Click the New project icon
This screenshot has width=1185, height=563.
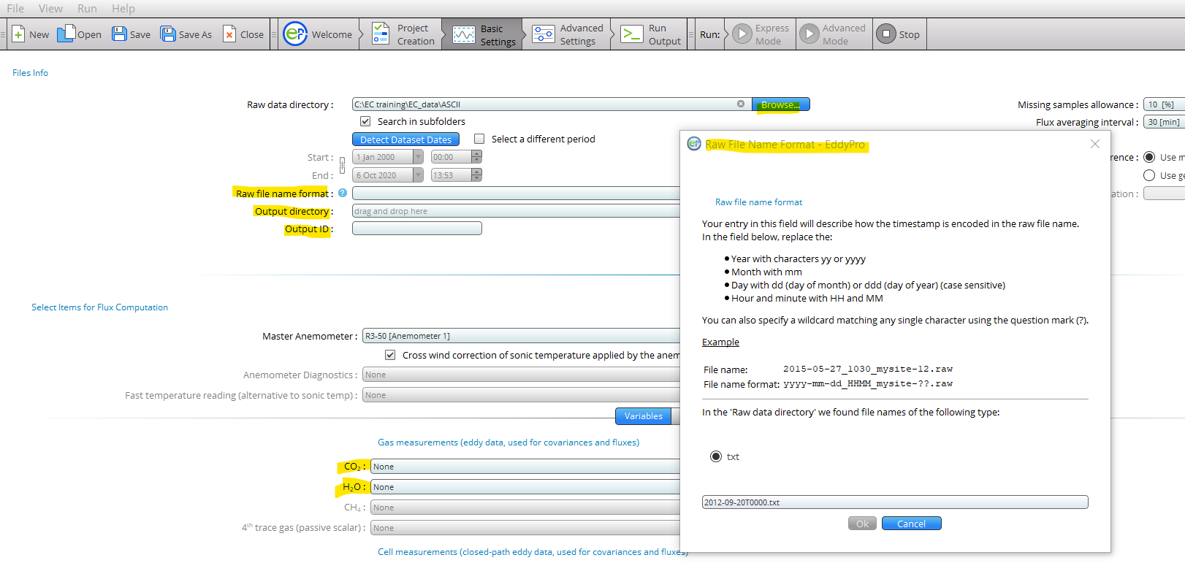pyautogui.click(x=18, y=34)
